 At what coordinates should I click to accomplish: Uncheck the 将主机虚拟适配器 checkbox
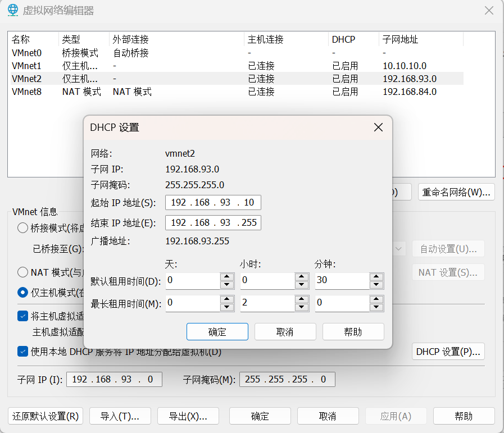pos(23,316)
